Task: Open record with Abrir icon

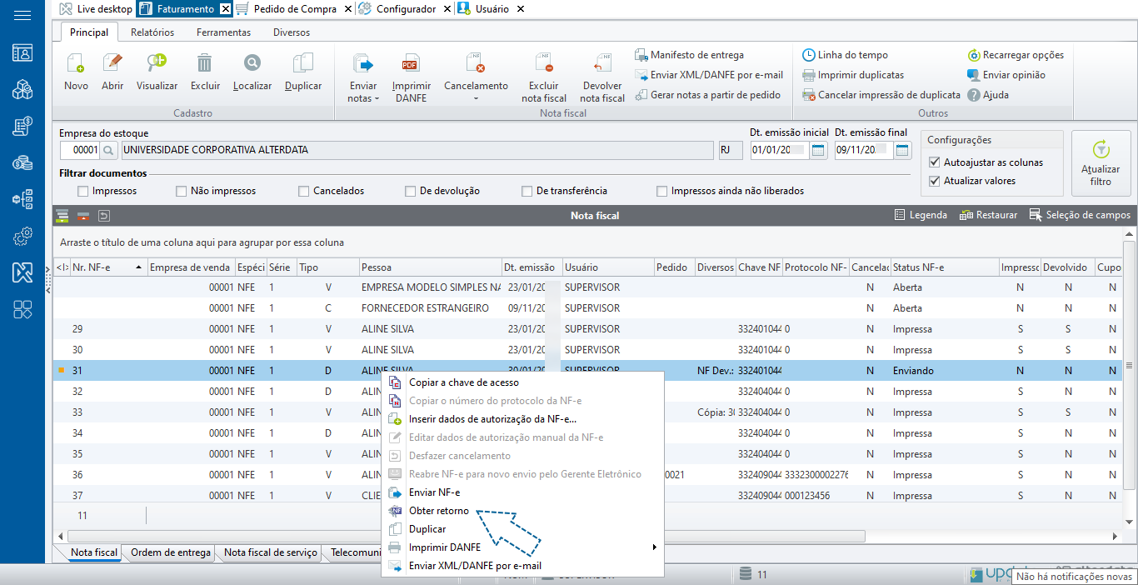Action: coord(112,63)
